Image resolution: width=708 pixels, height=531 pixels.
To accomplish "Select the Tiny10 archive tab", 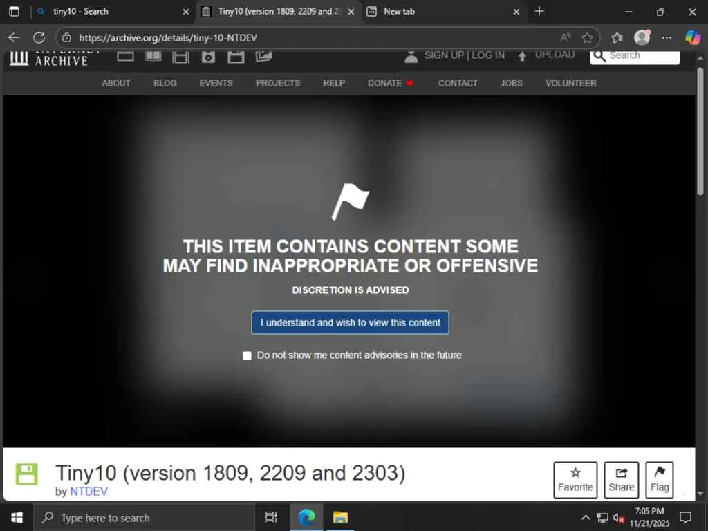I will 279,11.
